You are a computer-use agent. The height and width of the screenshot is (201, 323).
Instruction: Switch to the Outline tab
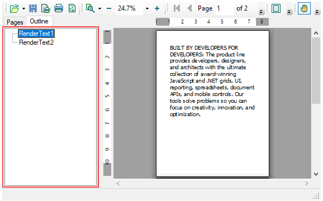(x=39, y=21)
